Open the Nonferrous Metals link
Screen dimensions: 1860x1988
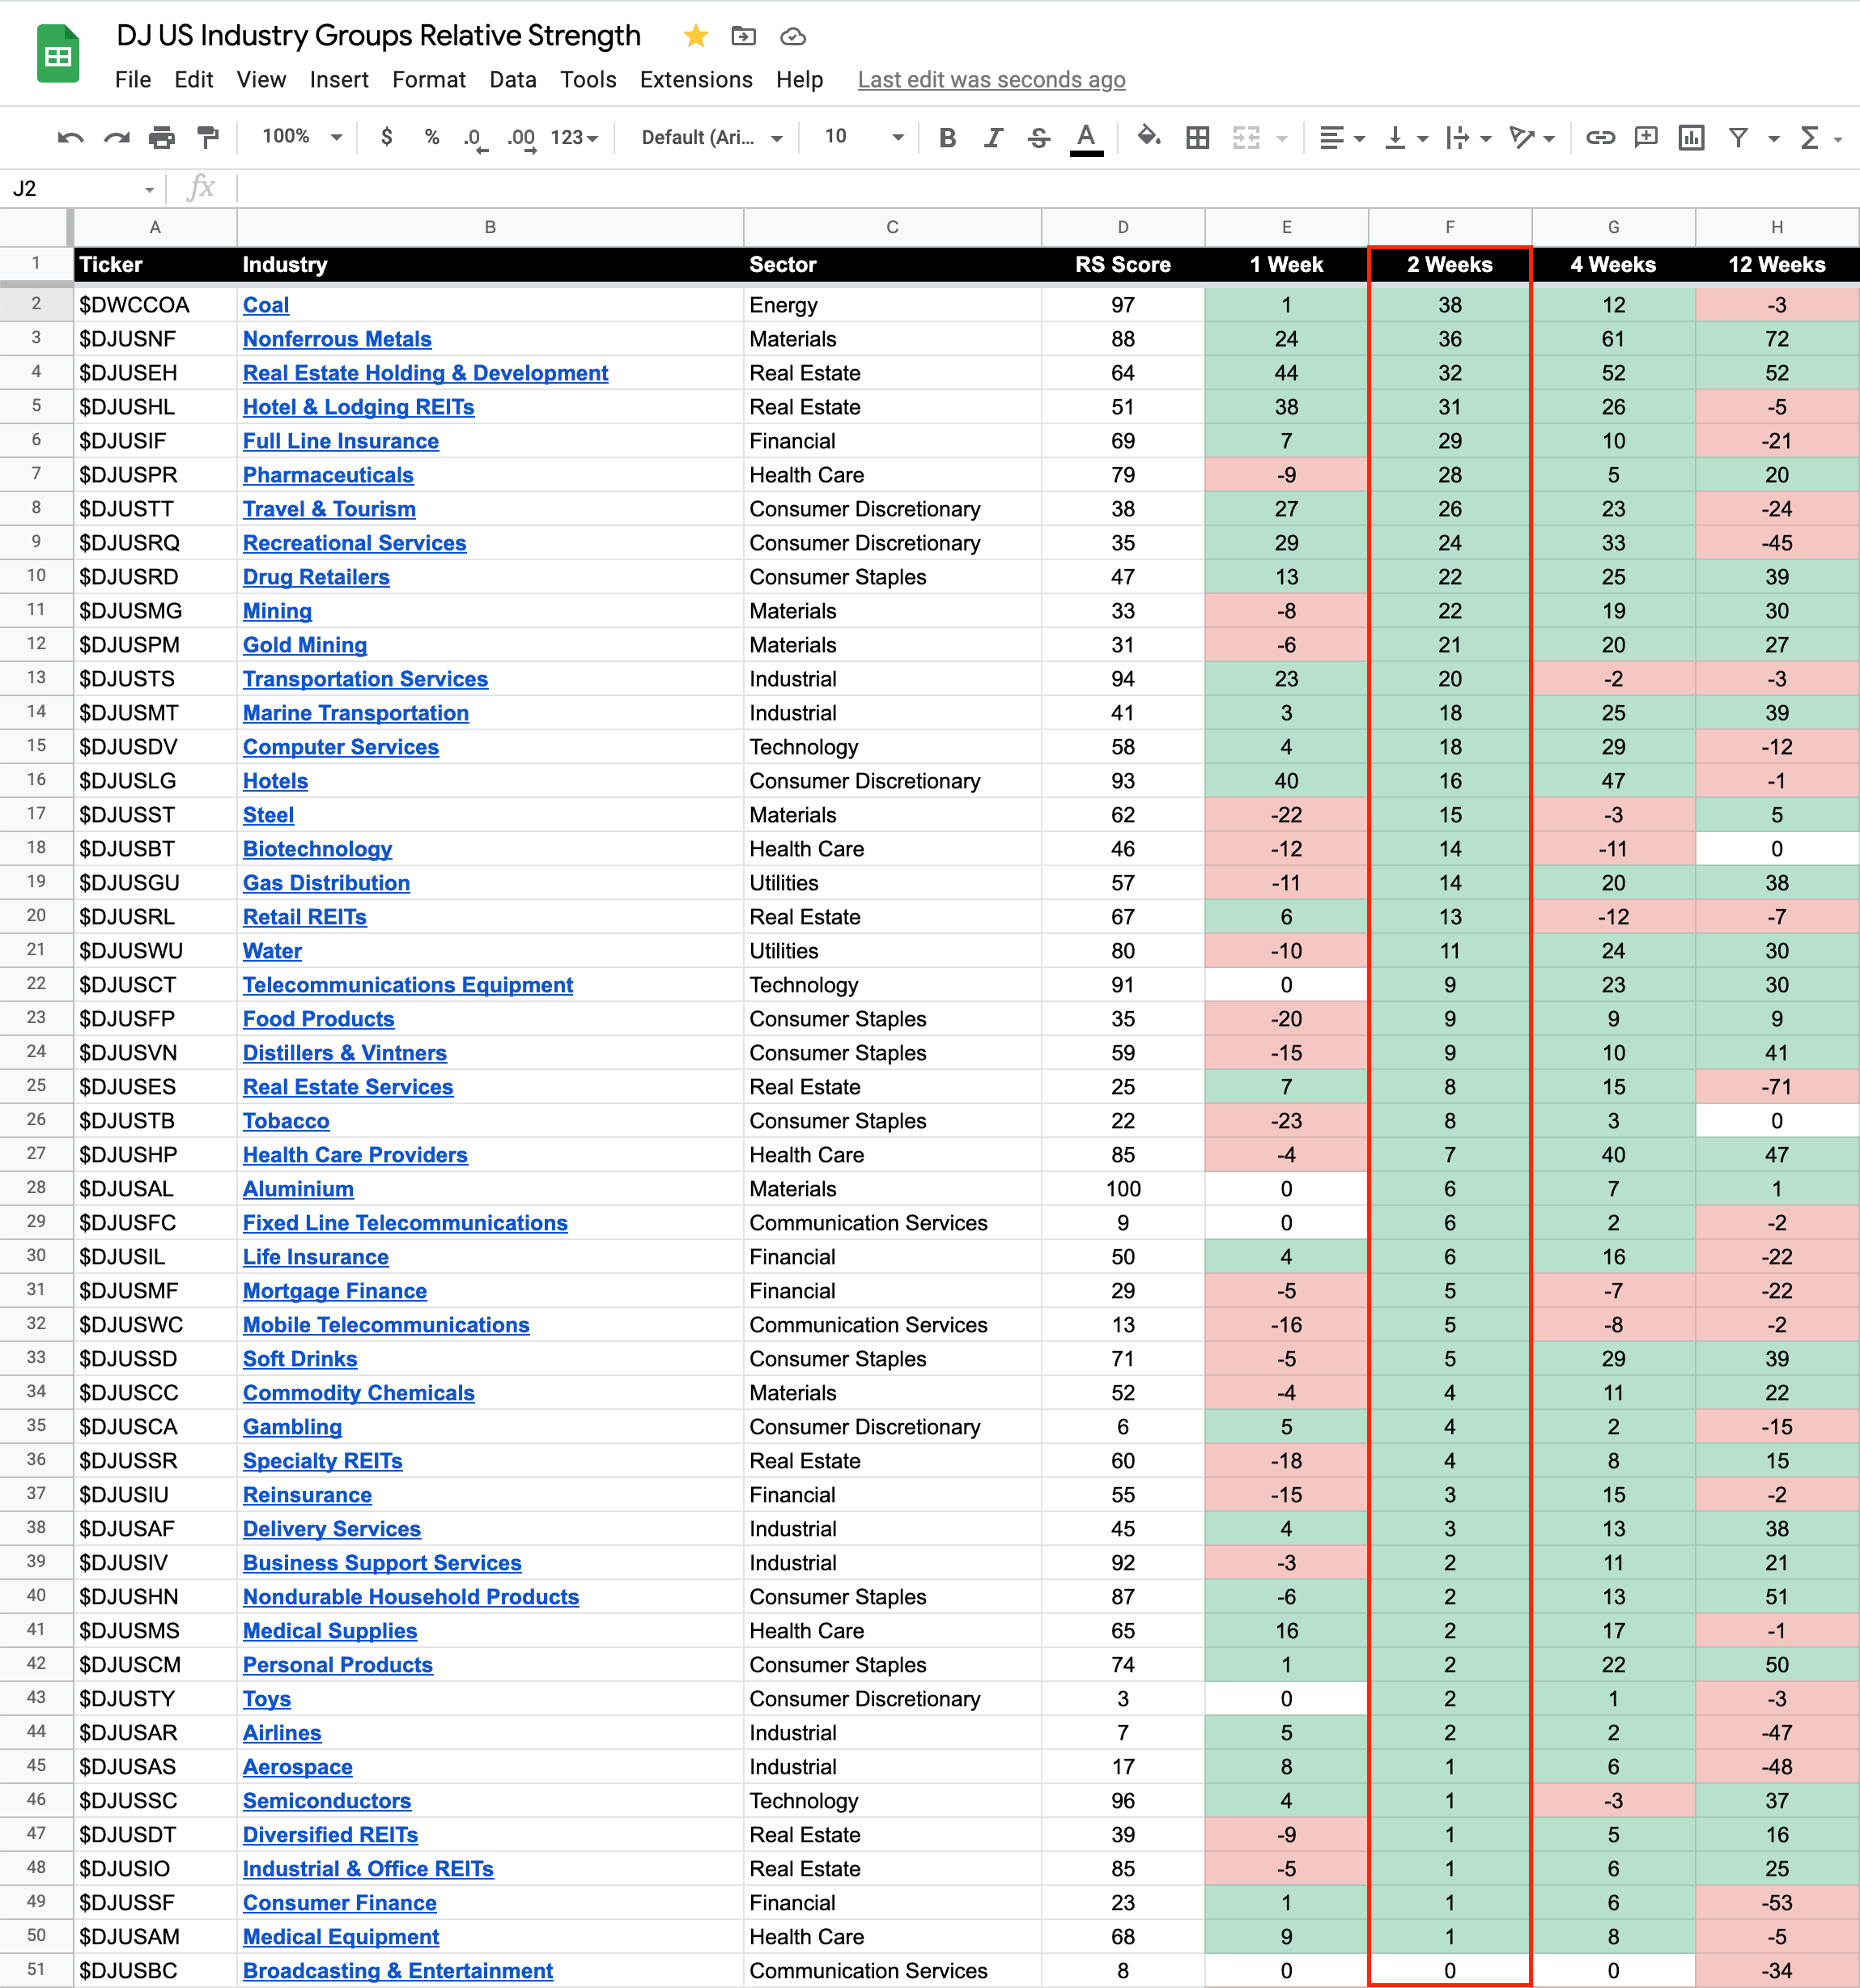coord(337,340)
